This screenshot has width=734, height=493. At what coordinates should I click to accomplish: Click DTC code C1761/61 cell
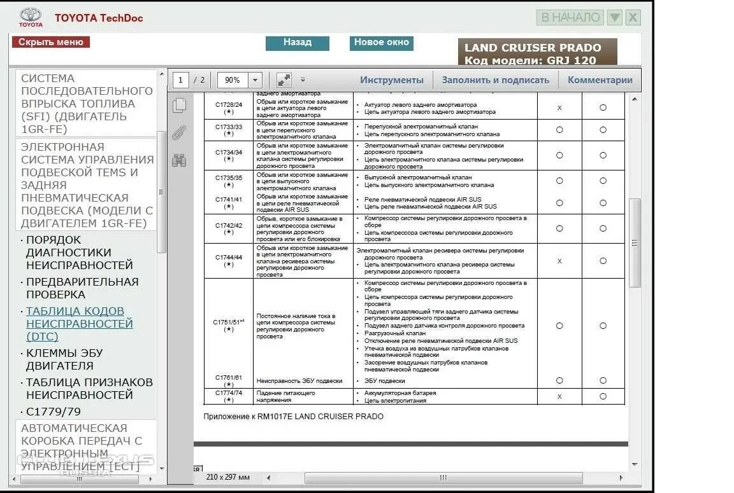[x=229, y=380]
